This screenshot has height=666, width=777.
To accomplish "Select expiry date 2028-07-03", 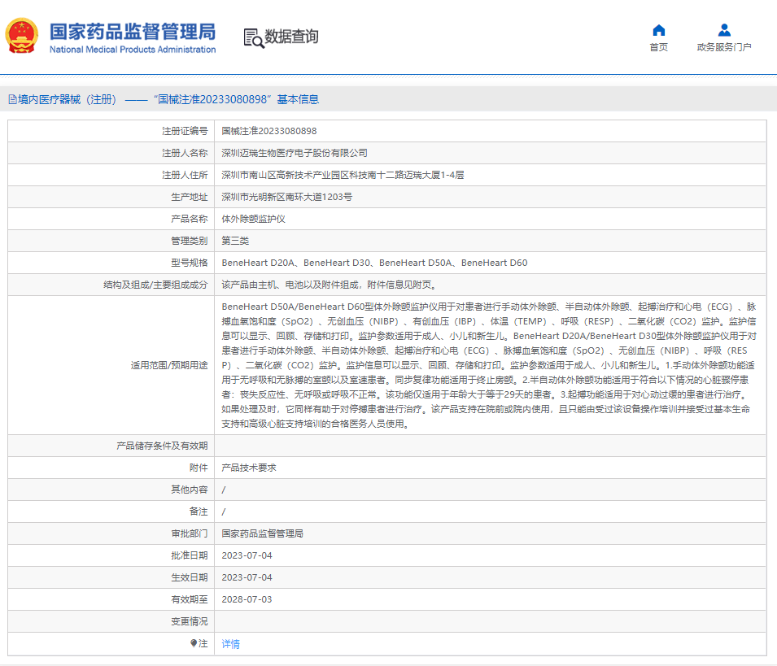I will pyautogui.click(x=247, y=599).
